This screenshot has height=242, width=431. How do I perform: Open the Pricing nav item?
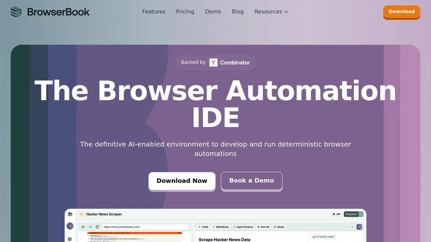(185, 11)
